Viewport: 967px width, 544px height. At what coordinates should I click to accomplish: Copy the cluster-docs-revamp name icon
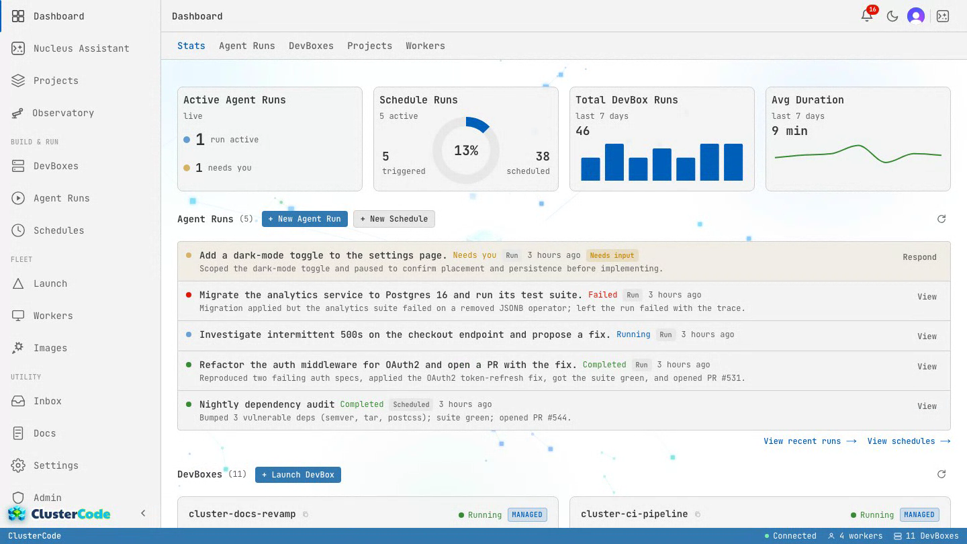click(306, 514)
